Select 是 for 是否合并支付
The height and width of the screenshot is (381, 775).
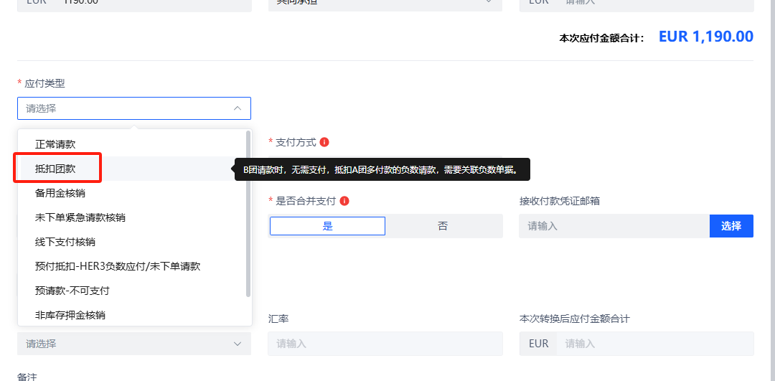click(327, 226)
